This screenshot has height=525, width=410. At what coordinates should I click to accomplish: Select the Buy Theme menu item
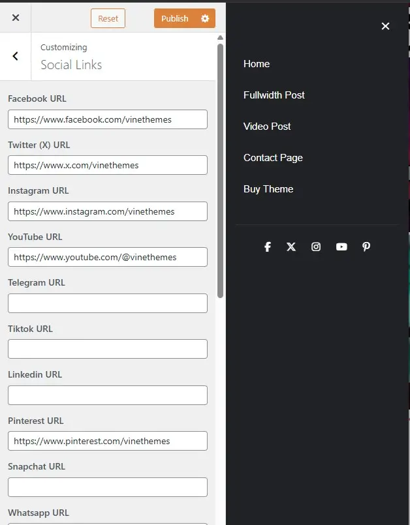(x=268, y=189)
